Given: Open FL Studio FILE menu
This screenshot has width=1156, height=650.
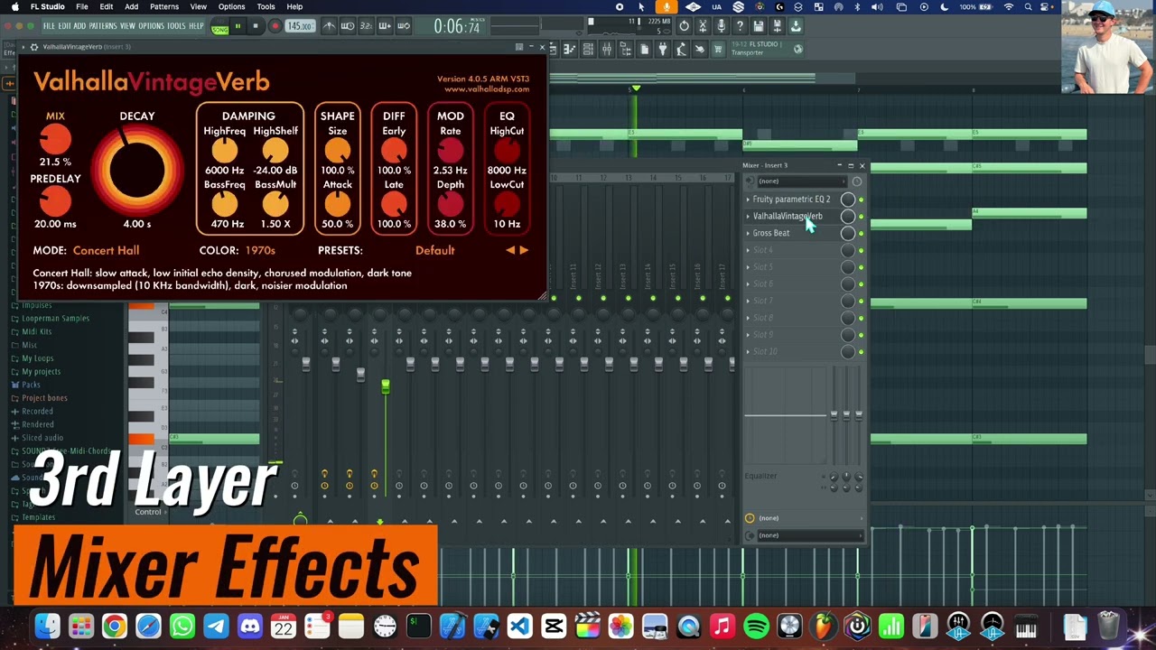Looking at the screenshot, I should 49,26.
